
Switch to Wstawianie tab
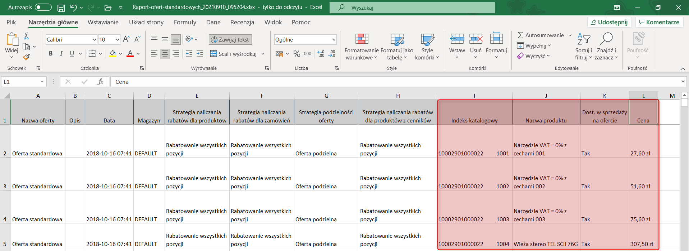pos(103,22)
